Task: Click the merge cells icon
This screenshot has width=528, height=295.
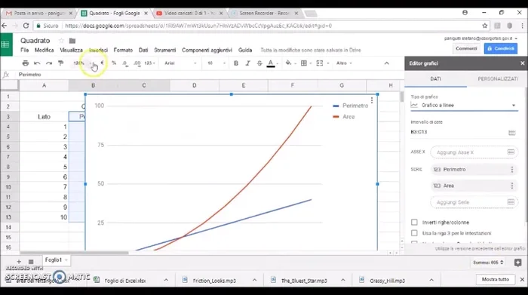Action: pyautogui.click(x=320, y=63)
